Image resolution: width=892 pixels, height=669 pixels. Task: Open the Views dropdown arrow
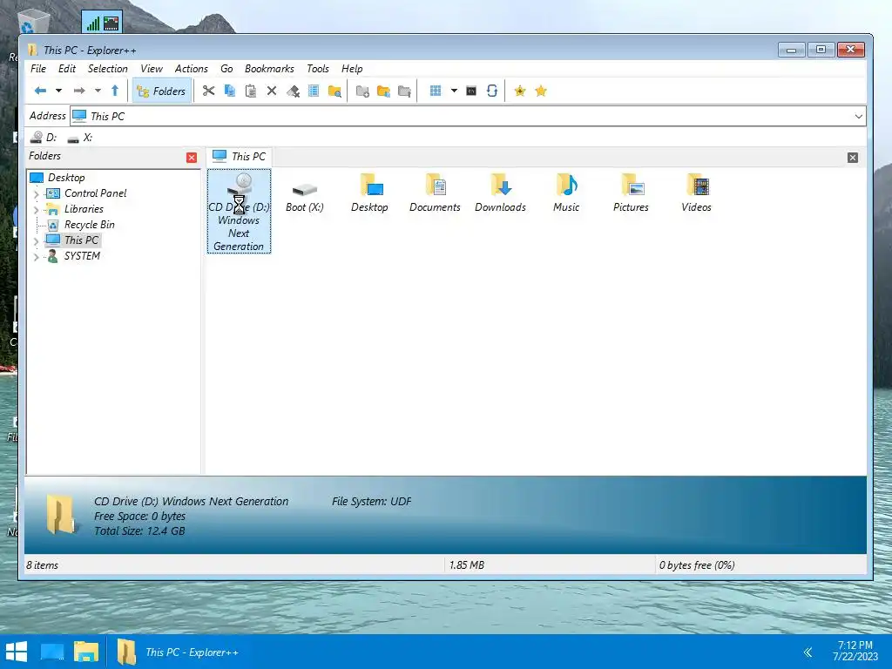[454, 91]
